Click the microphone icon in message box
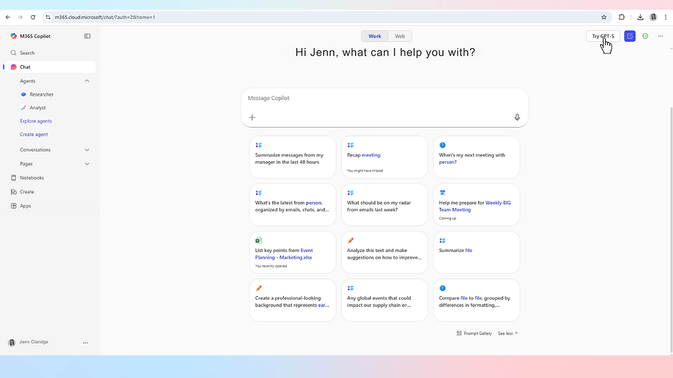Image resolution: width=673 pixels, height=378 pixels. pos(517,117)
